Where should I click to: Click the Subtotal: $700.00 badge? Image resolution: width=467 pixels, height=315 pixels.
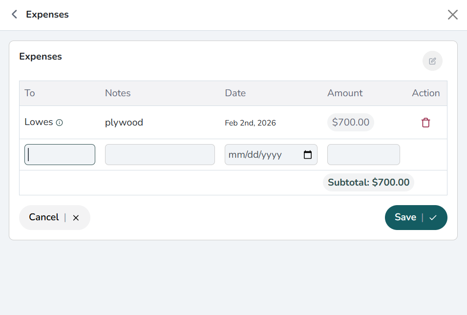368,183
